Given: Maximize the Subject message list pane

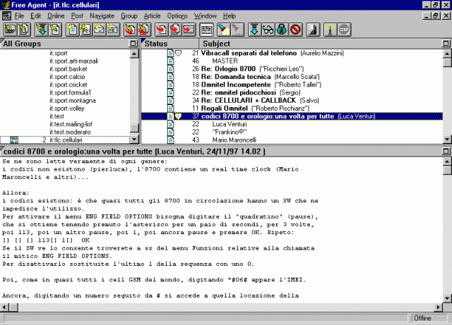Looking at the screenshot, I should [446, 44].
